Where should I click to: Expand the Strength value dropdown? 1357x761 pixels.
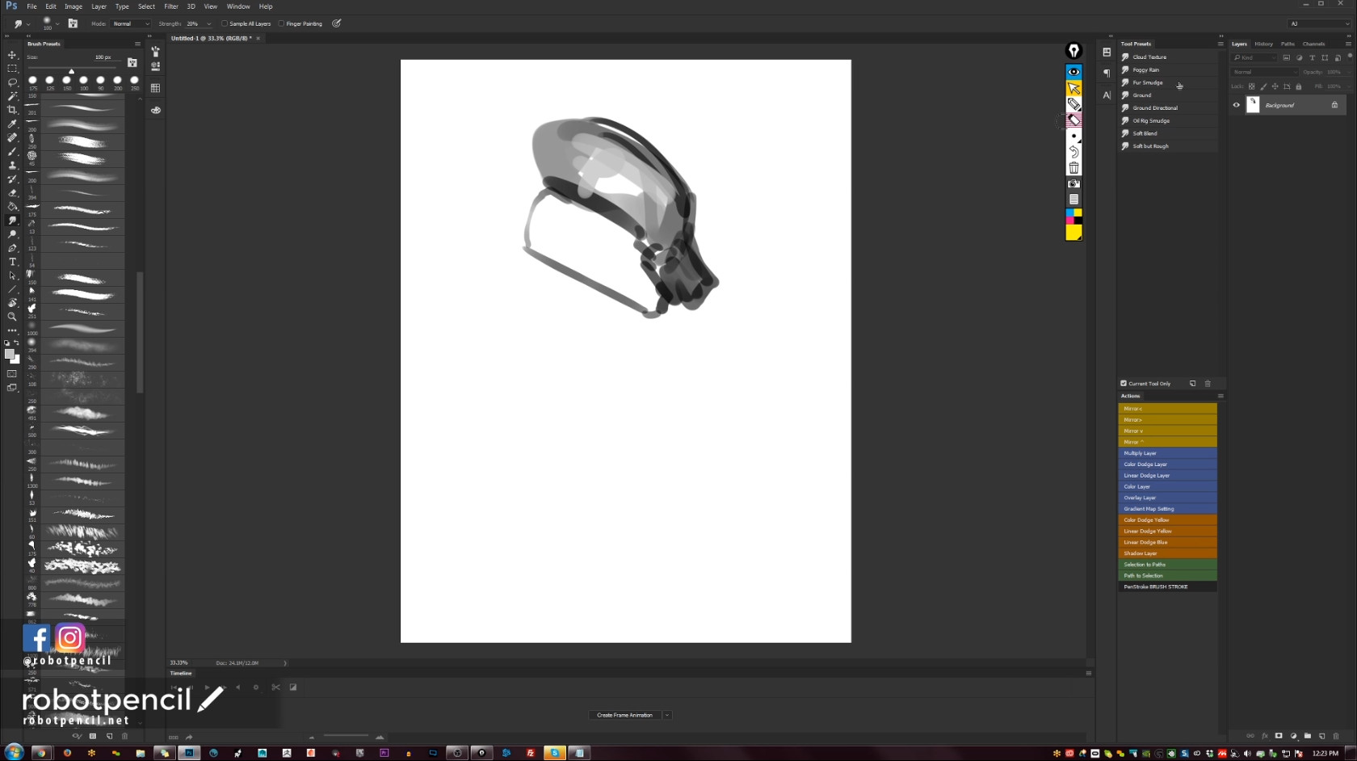209,23
